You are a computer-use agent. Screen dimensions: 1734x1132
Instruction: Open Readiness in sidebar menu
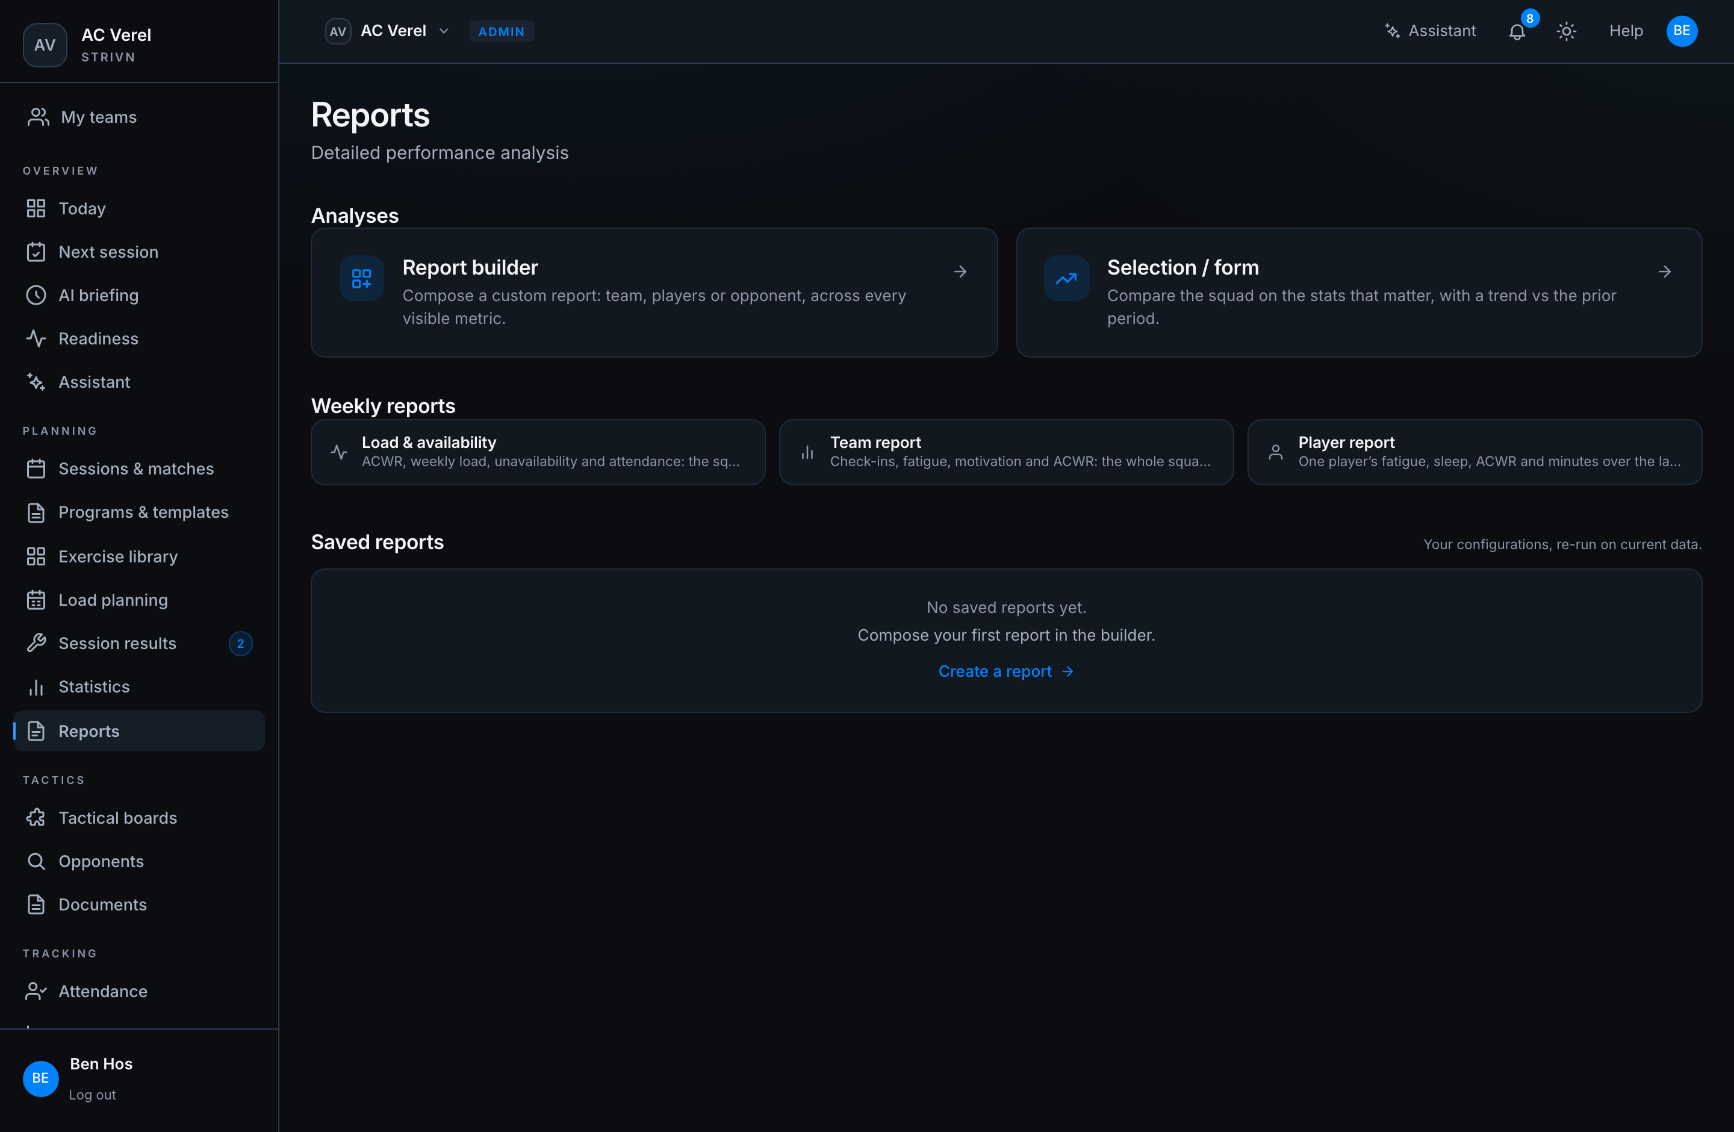138,339
